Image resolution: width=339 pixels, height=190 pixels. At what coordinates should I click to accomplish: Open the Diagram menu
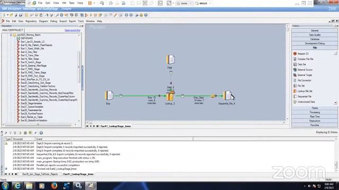click(x=43, y=21)
